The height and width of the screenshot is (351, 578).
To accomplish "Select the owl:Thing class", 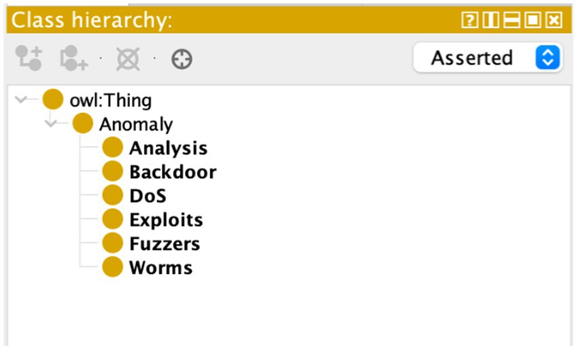I will point(110,101).
